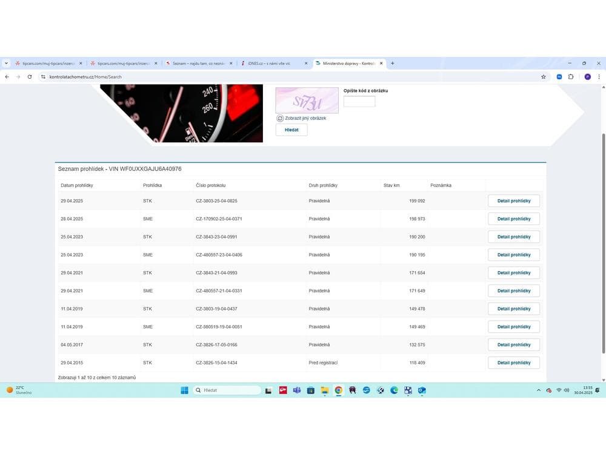Click the site information icon in the address bar
The height and width of the screenshot is (454, 606).
pos(43,77)
